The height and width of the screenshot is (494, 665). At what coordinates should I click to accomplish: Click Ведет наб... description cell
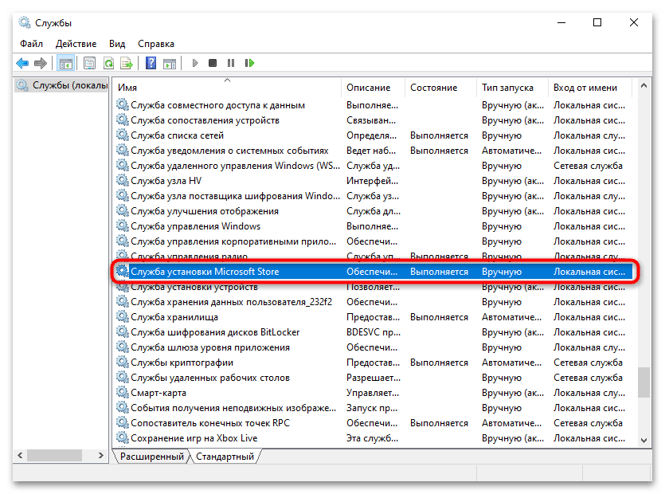pyautogui.click(x=371, y=151)
